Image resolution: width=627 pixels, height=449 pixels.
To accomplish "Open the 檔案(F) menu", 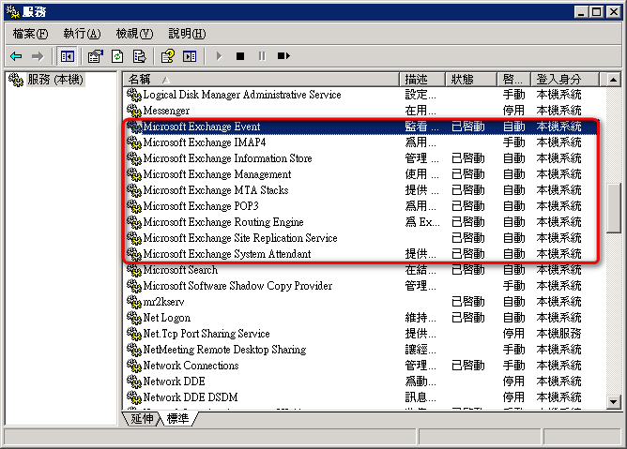I will (30, 34).
